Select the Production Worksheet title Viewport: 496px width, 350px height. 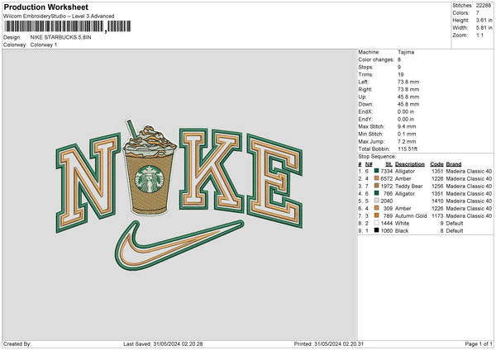pos(45,7)
